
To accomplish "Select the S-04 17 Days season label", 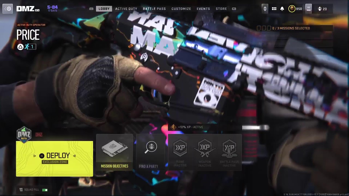I will pyautogui.click(x=52, y=8).
